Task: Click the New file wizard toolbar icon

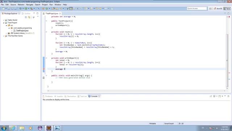Action: tap(3, 9)
